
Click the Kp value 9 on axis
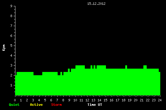11,6
